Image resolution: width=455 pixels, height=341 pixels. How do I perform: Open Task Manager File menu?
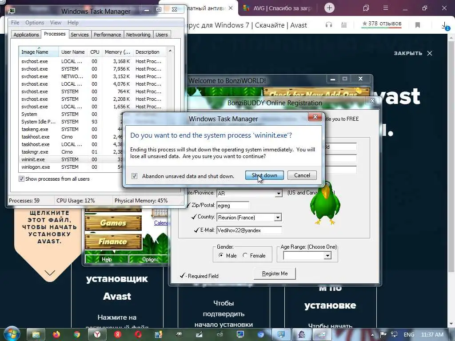15,23
